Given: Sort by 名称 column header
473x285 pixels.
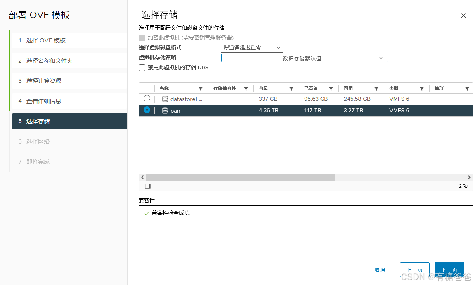Looking at the screenshot, I should pos(164,88).
